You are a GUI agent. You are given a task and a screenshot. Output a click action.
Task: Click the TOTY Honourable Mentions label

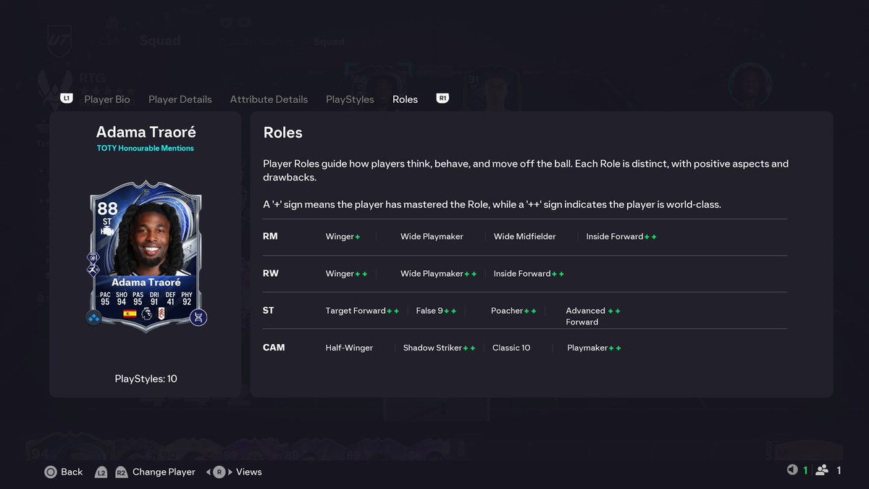146,148
